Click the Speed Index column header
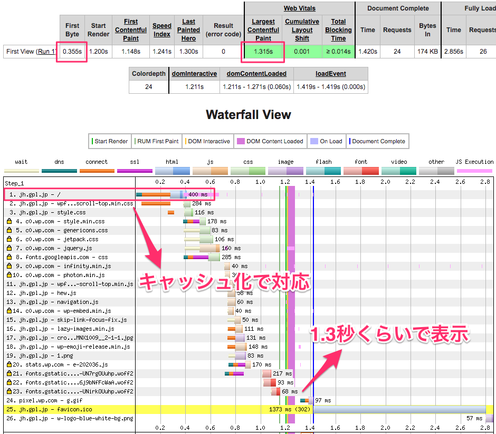 [162, 27]
